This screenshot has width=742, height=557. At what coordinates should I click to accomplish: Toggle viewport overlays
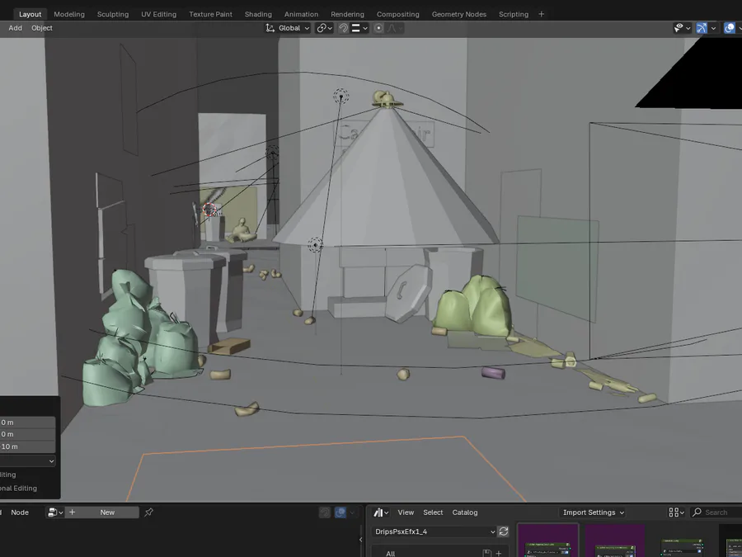730,28
